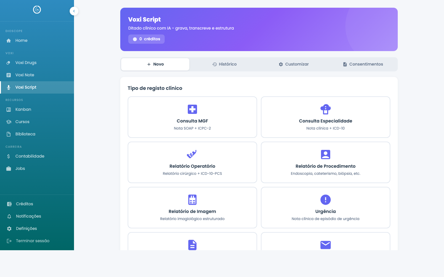Image resolution: width=444 pixels, height=277 pixels.
Task: Click the Voxi Note icon
Action: coord(8,75)
